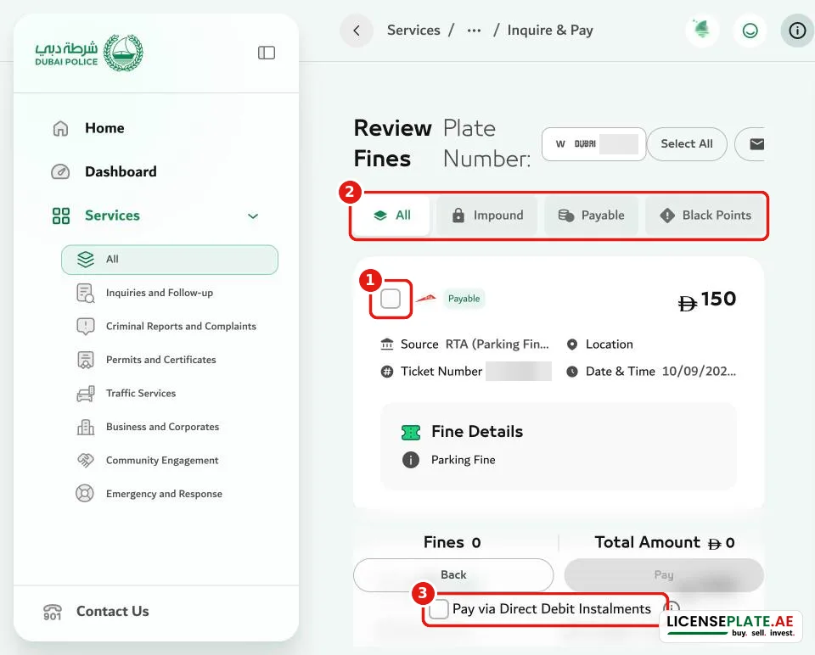Click the RTA logo on fine card
The height and width of the screenshot is (655, 815).
coord(426,298)
